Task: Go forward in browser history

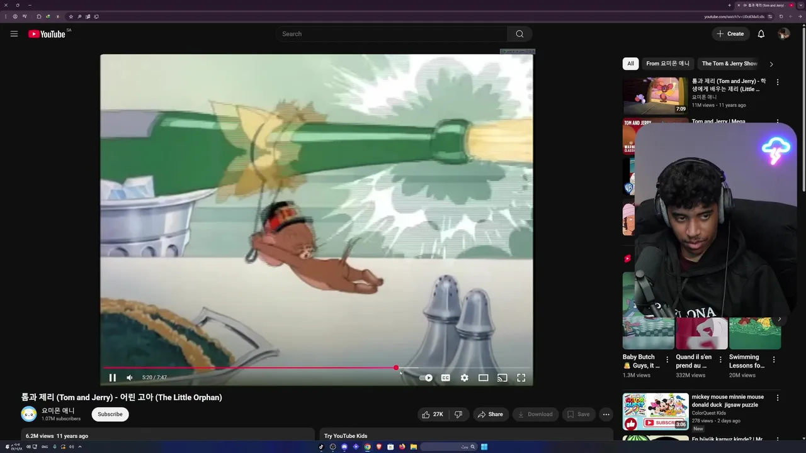Action: click(790, 16)
